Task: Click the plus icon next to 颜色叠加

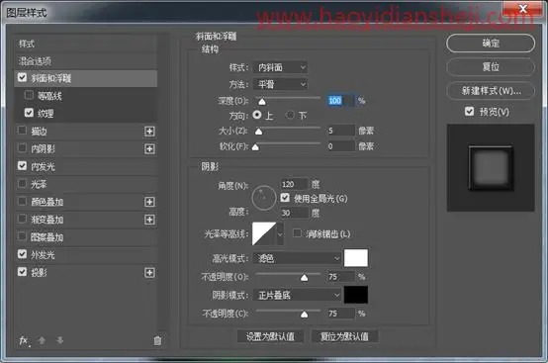Action: pyautogui.click(x=149, y=202)
